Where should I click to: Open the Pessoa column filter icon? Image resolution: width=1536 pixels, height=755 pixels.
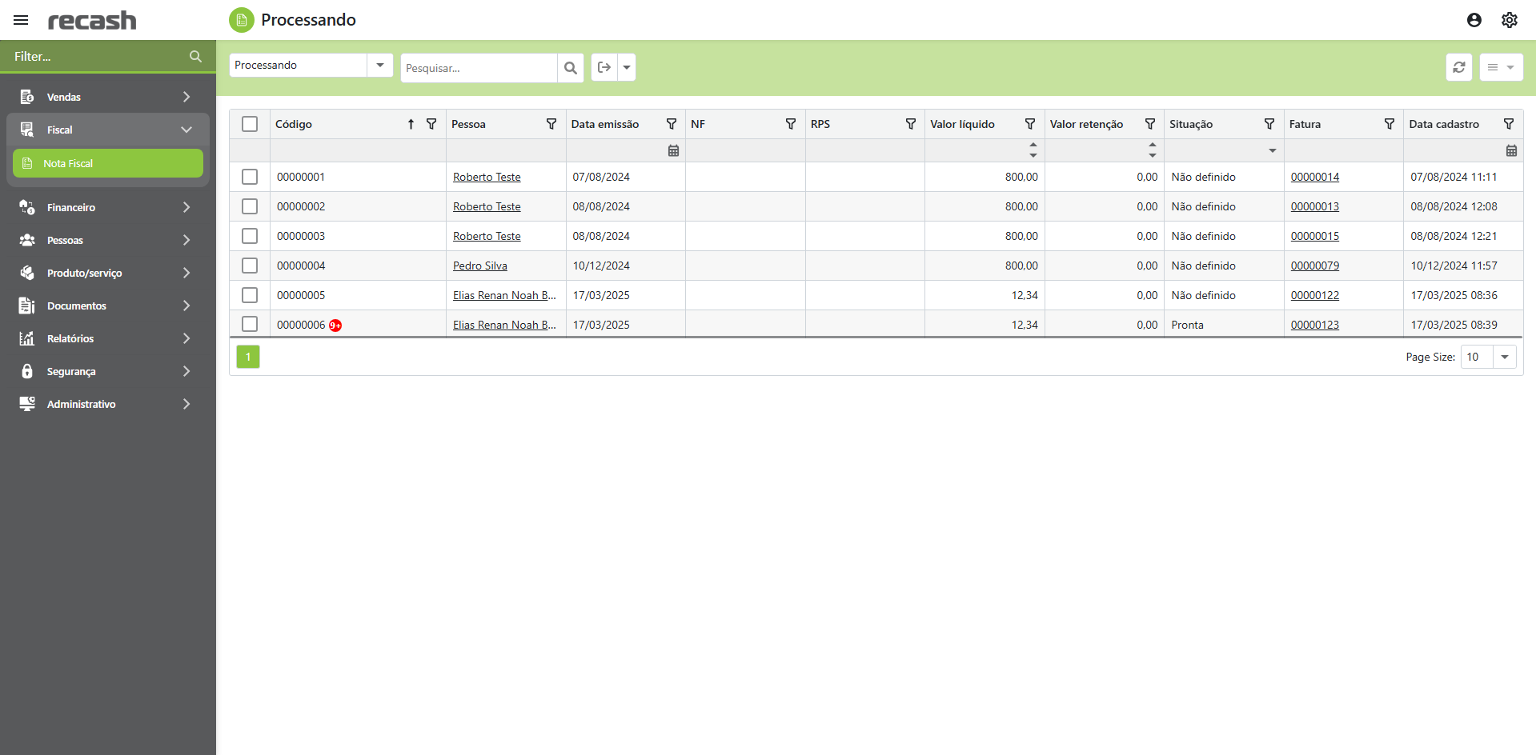point(551,124)
